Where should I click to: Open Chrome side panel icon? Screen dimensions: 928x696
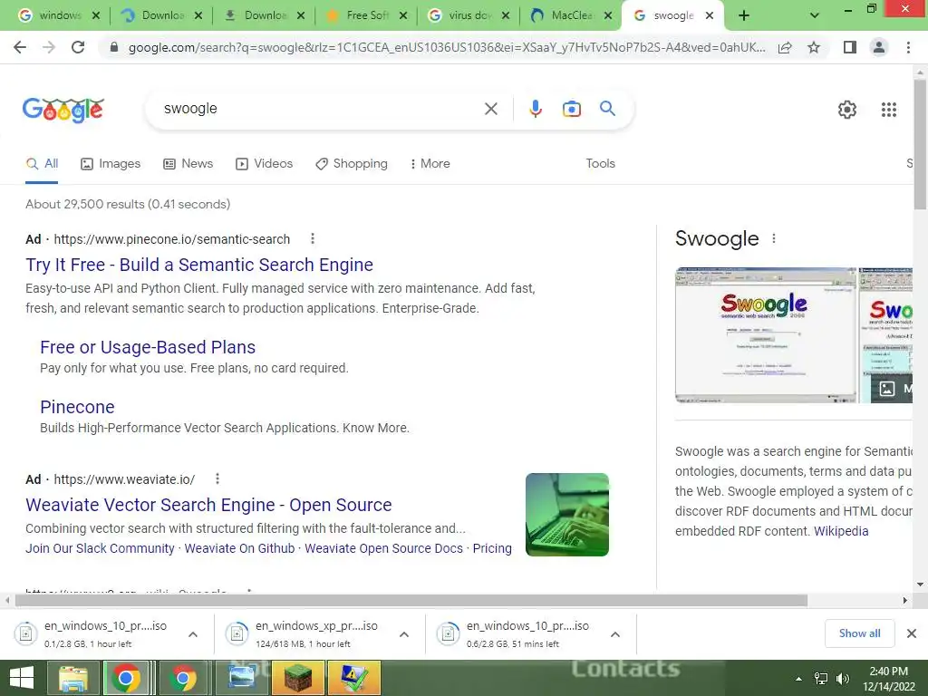[x=850, y=47]
